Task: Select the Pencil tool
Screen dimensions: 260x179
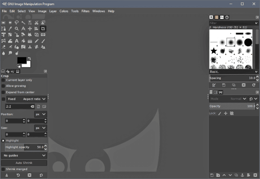Action: coord(36,41)
